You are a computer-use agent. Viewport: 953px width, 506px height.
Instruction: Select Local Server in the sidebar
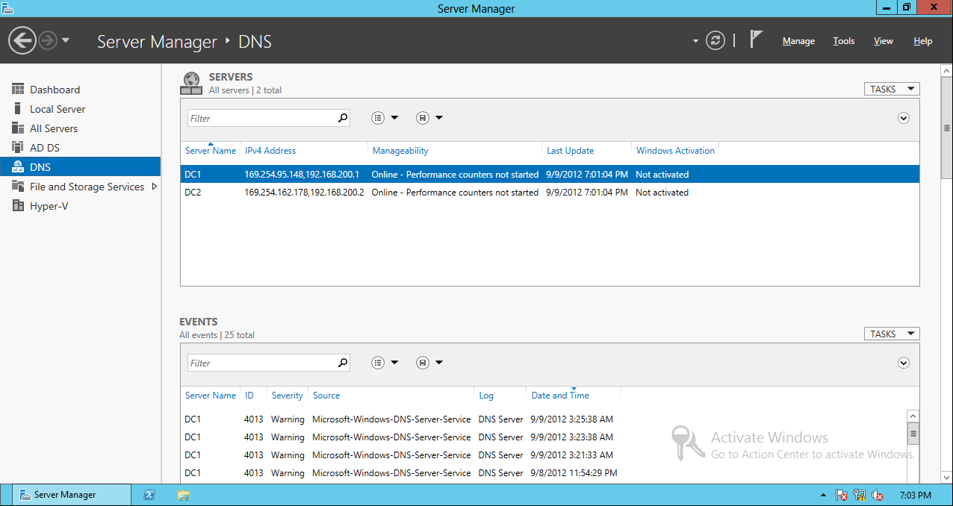coord(57,108)
